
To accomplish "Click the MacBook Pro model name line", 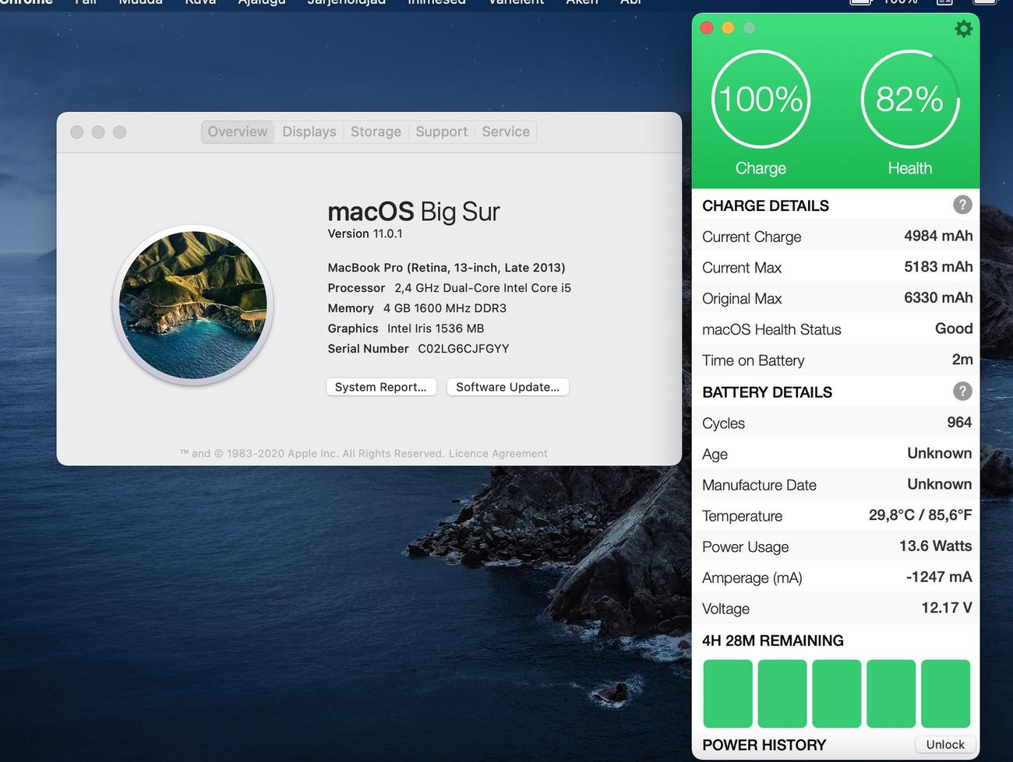I will (x=446, y=268).
